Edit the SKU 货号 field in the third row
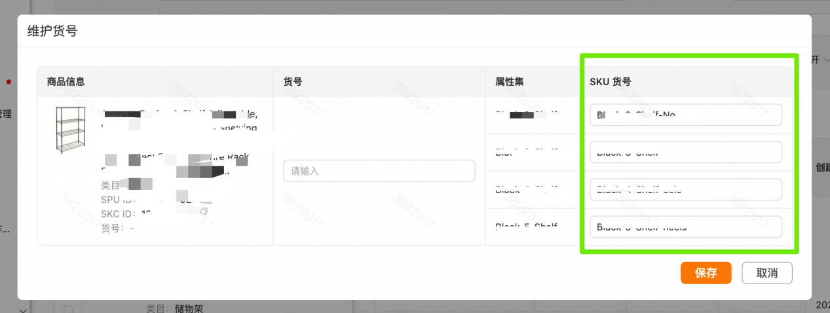 [686, 189]
